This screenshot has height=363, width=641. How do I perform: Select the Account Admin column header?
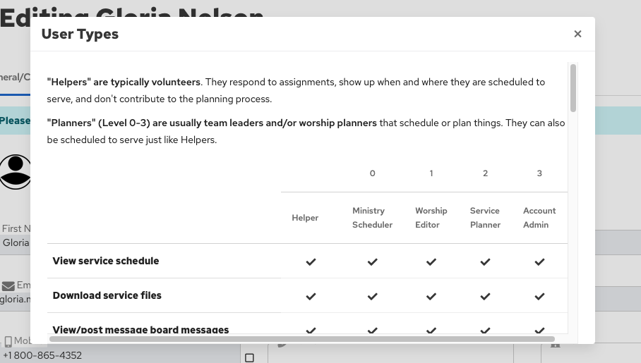point(539,218)
